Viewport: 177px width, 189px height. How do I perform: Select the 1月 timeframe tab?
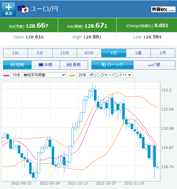163,53
